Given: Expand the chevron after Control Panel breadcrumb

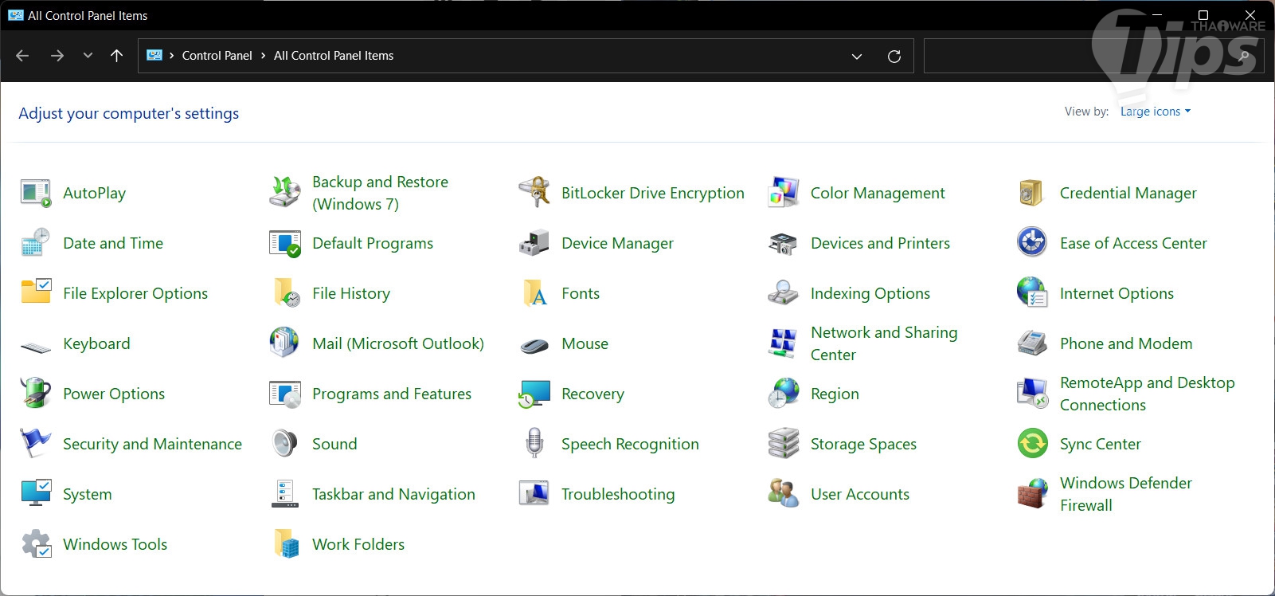Looking at the screenshot, I should point(263,56).
